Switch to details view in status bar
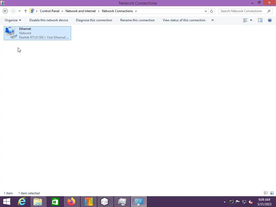Viewport: 276px width, 207px height. tap(266, 193)
